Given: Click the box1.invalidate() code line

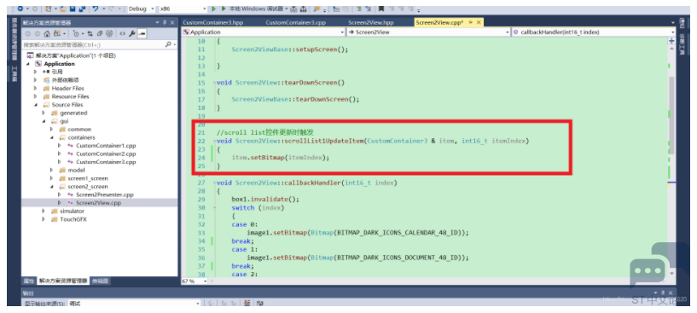Looking at the screenshot, I should pyautogui.click(x=265, y=200).
